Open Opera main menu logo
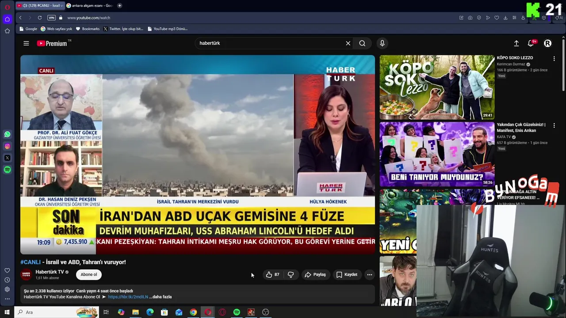 [x=7, y=7]
